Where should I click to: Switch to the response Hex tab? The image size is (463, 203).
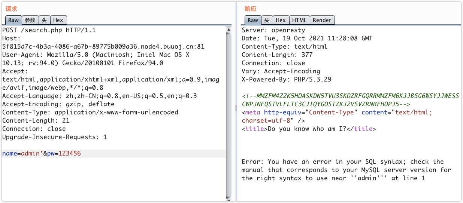(281, 20)
